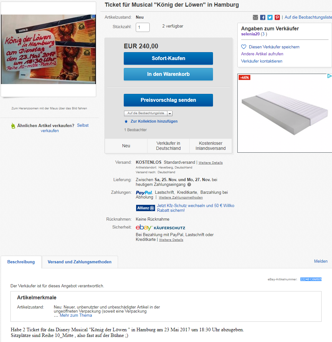332x342 pixels.
Task: Click the AdChoices icon on mattress ad
Action: tap(329, 76)
